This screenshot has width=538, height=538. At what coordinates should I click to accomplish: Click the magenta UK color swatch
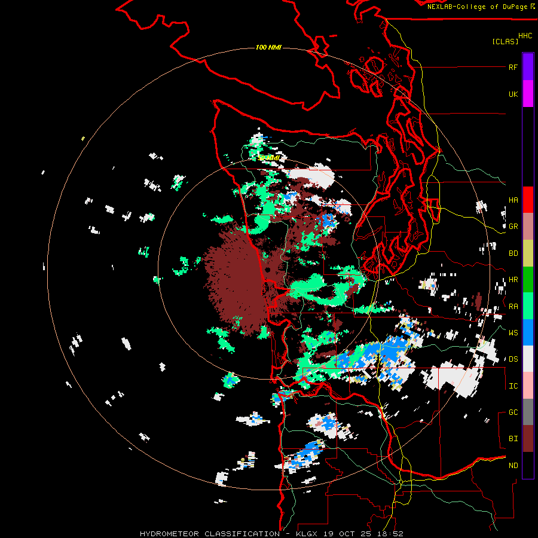(x=528, y=94)
